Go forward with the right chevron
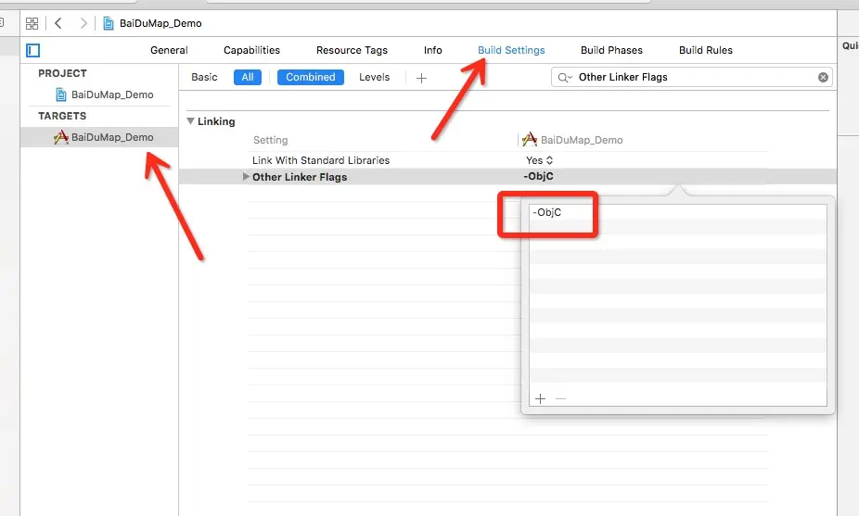 [83, 23]
